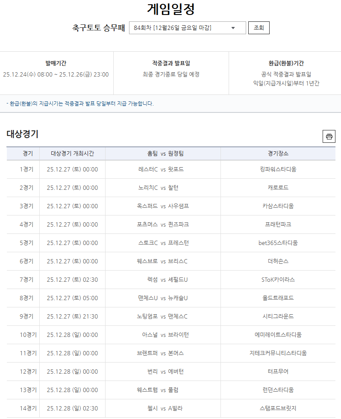341x419 pixels.
Task: Click the 올드트래포드 venue cell
Action: click(x=278, y=298)
